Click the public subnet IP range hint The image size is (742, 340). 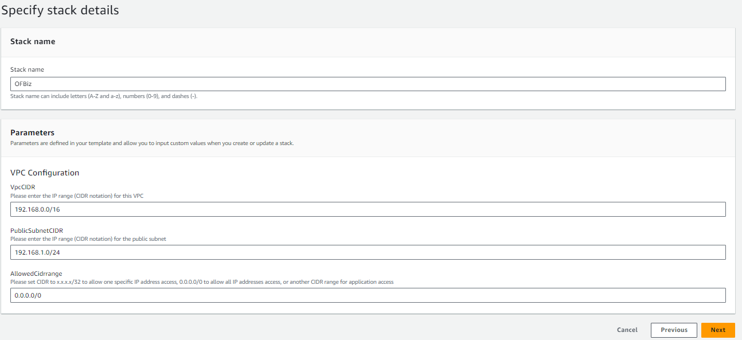tap(88, 239)
